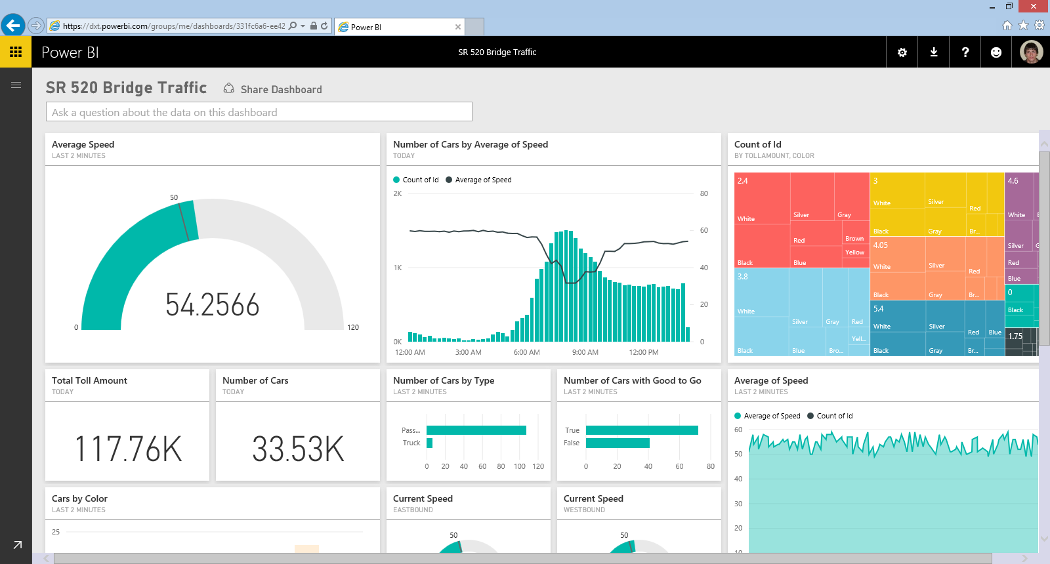
Task: Close the Power BI browser tab
Action: pyautogui.click(x=458, y=27)
